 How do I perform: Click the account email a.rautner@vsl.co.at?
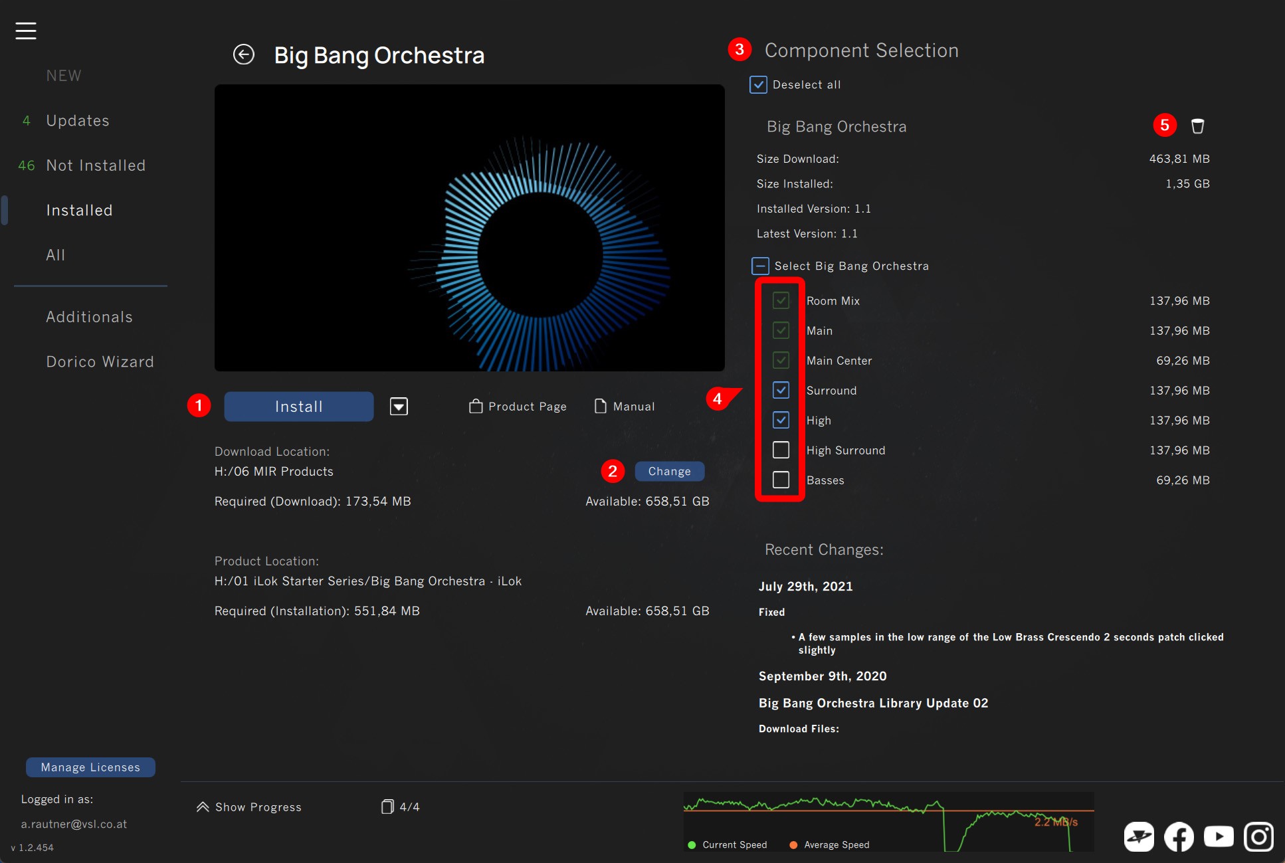tap(74, 824)
